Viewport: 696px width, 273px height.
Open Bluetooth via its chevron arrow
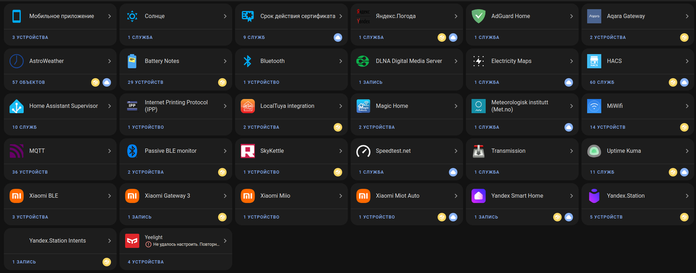340,61
